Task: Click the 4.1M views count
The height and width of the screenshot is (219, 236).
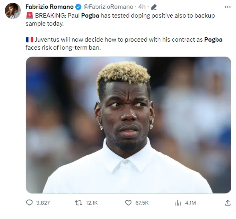Action: [190, 203]
